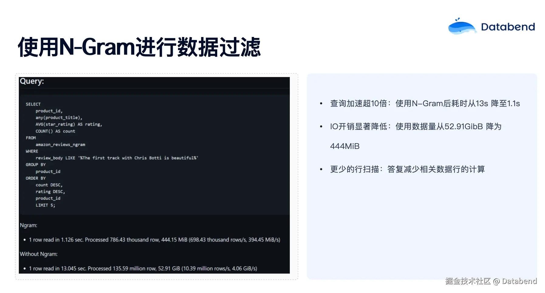Viewport: 545px width, 293px height.
Task: Click the watermark text at bottom right
Action: (x=491, y=281)
